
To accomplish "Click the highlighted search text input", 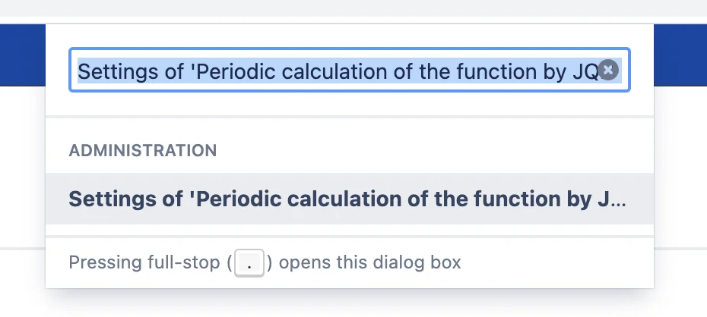I will point(350,70).
